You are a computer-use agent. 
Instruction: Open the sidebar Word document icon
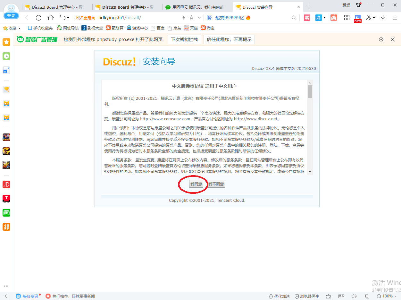[6, 71]
